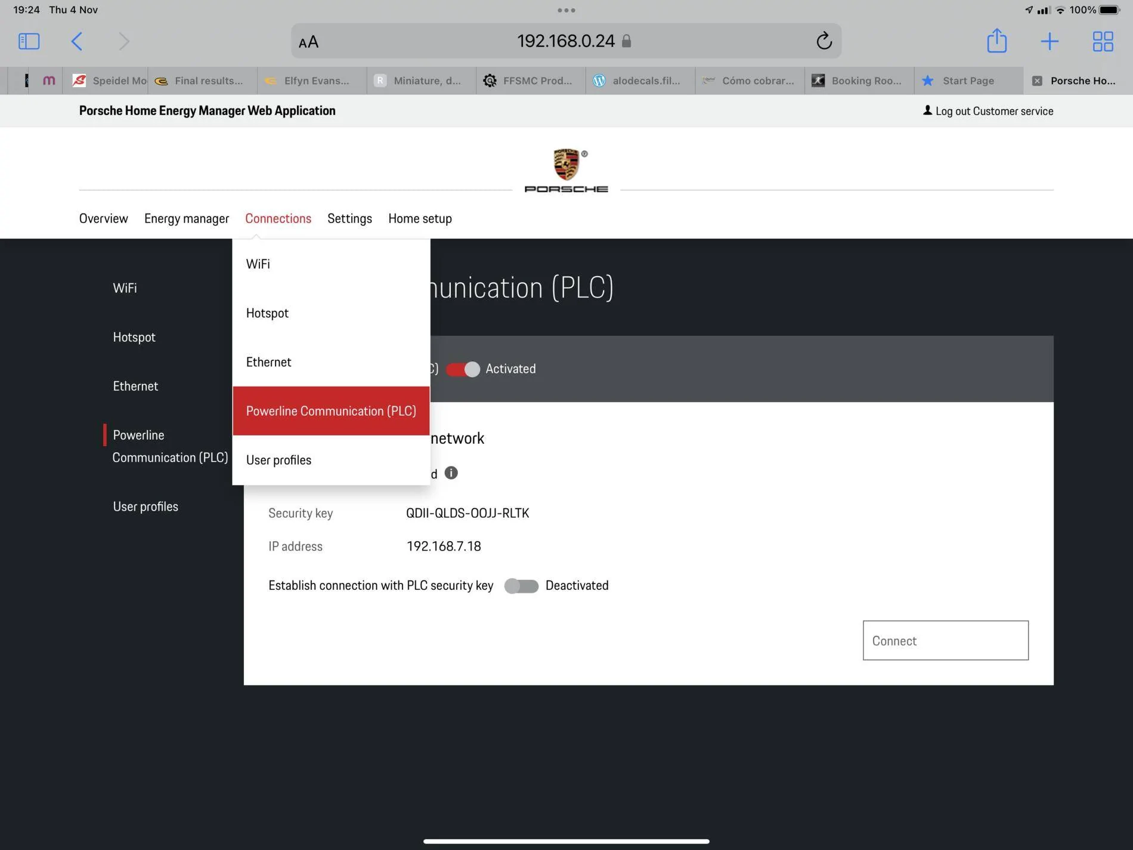Switch to the Elfyn Evans... tab
The height and width of the screenshot is (850, 1133).
pyautogui.click(x=311, y=81)
